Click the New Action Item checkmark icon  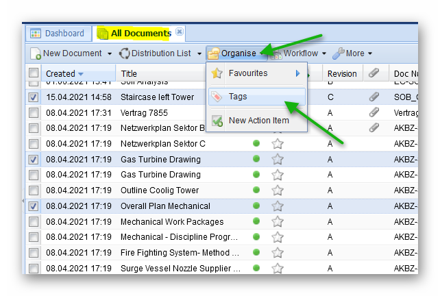(x=217, y=121)
